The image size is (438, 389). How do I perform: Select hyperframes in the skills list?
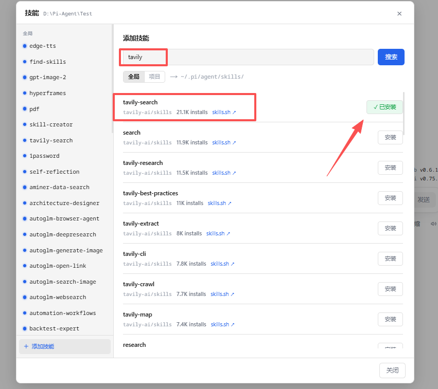point(48,93)
